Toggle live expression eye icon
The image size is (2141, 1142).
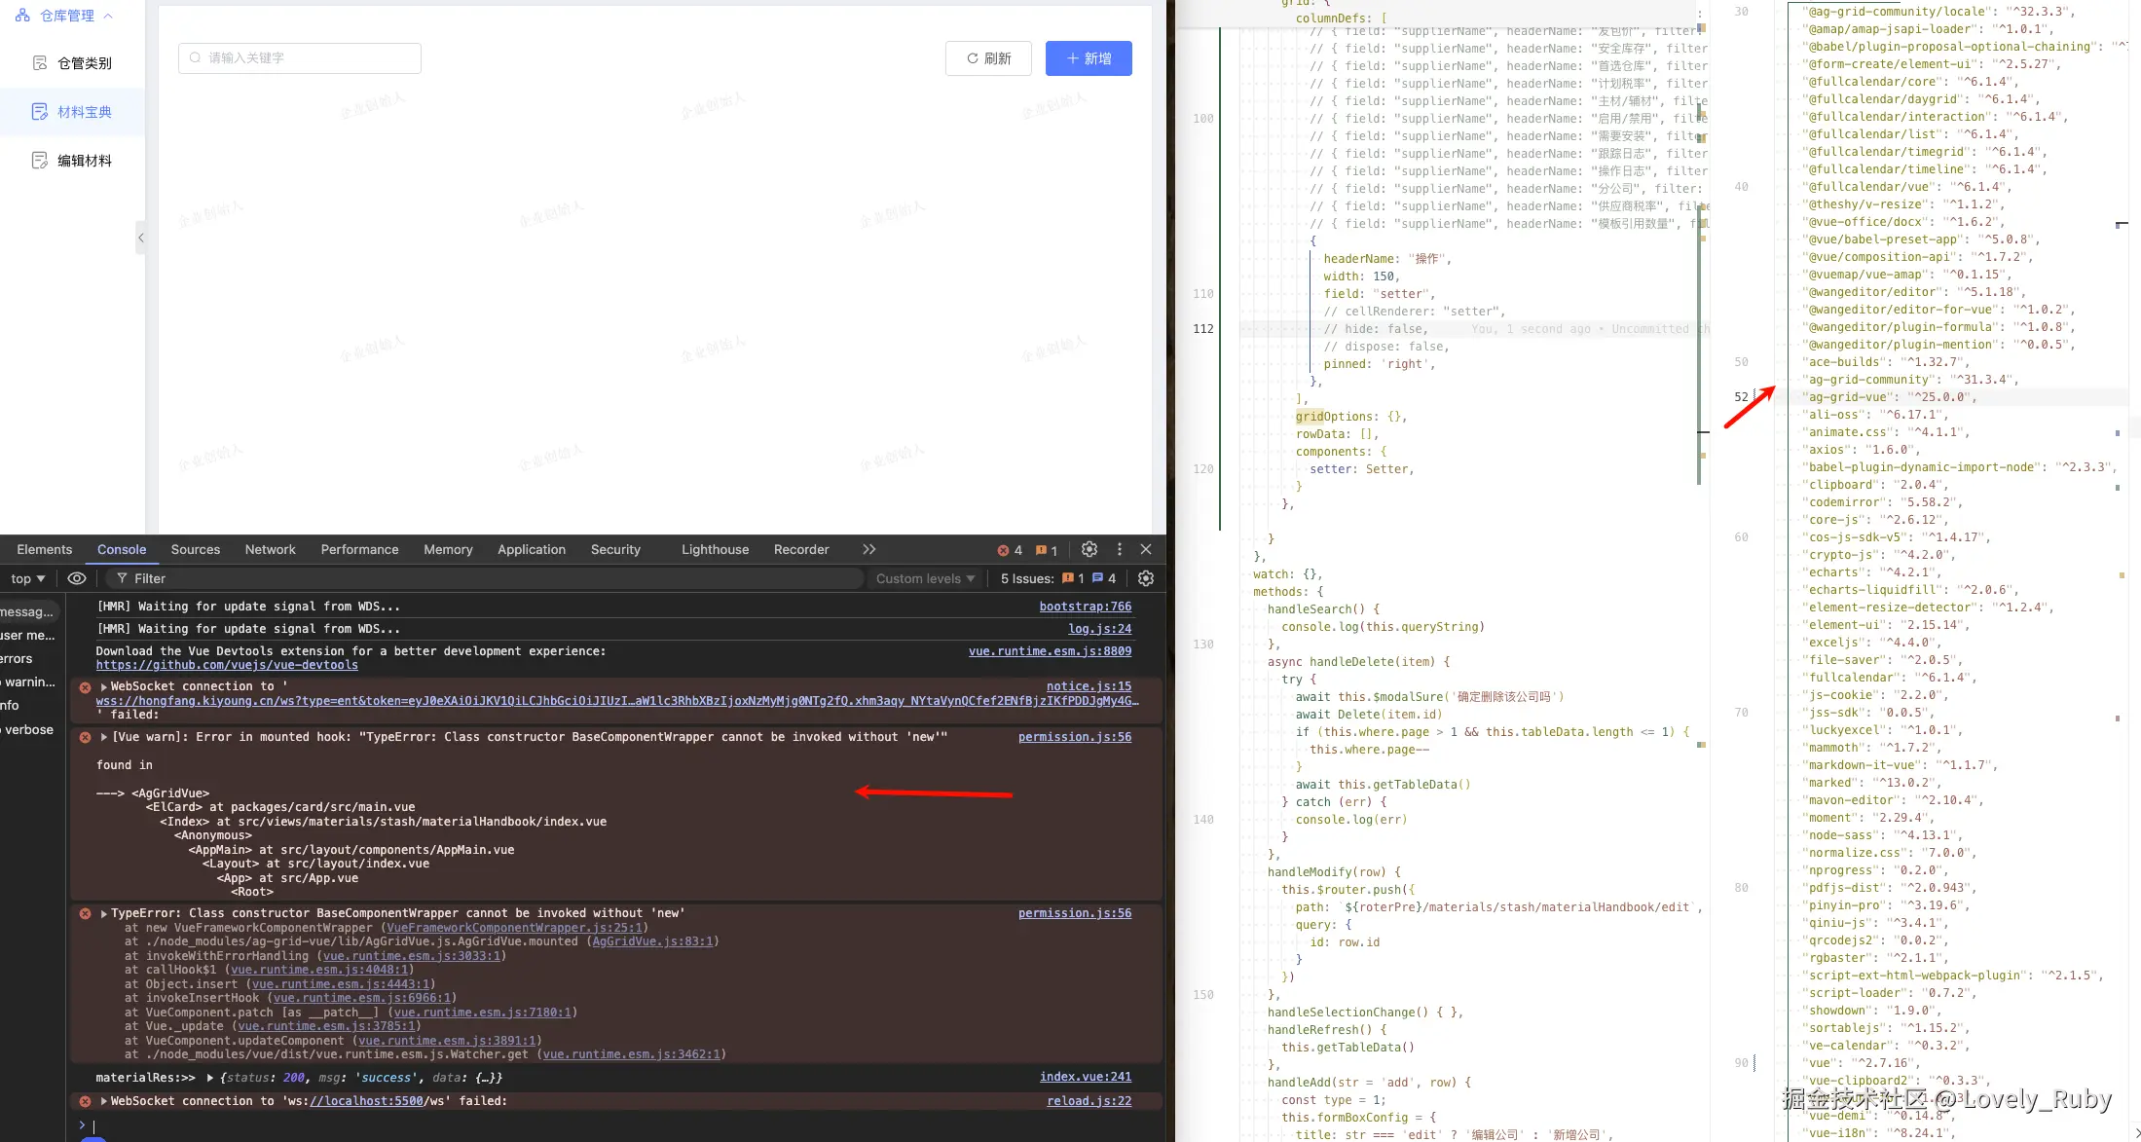click(77, 578)
